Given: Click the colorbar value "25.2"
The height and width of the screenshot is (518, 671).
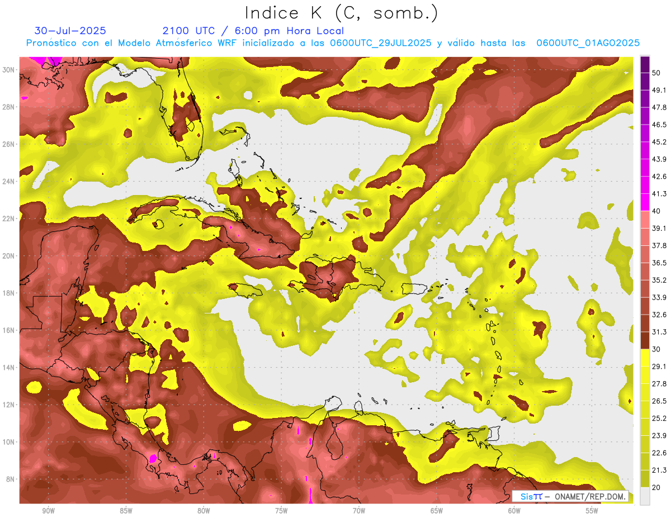Looking at the screenshot, I should tap(659, 419).
